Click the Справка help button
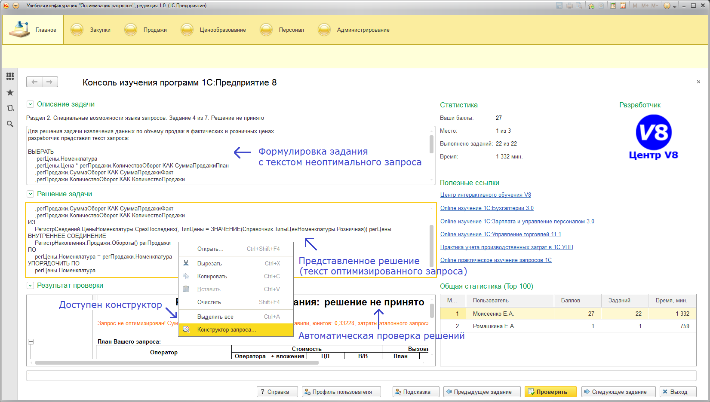710x402 pixels. tap(278, 392)
